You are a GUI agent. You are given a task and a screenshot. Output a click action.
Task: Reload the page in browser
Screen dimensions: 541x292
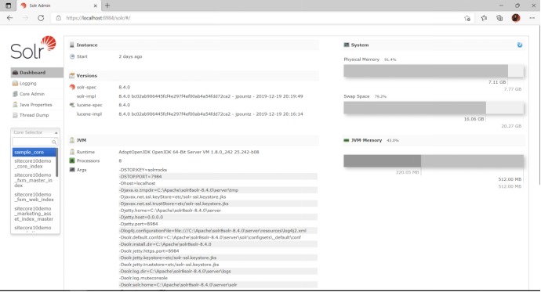click(x=41, y=18)
